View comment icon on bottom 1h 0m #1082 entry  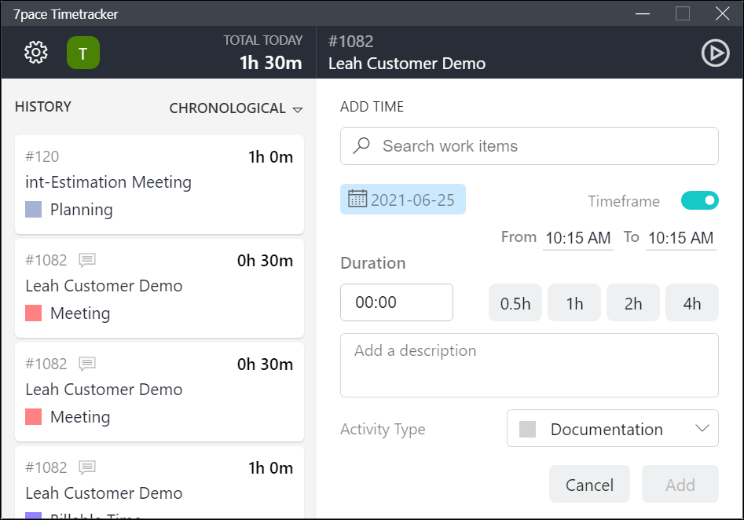click(x=87, y=467)
